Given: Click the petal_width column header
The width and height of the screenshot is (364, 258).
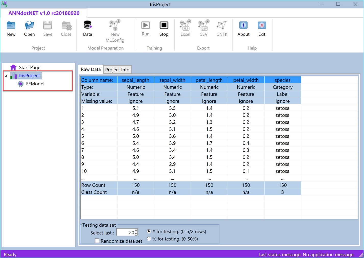Looking at the screenshot, I should 246,80.
